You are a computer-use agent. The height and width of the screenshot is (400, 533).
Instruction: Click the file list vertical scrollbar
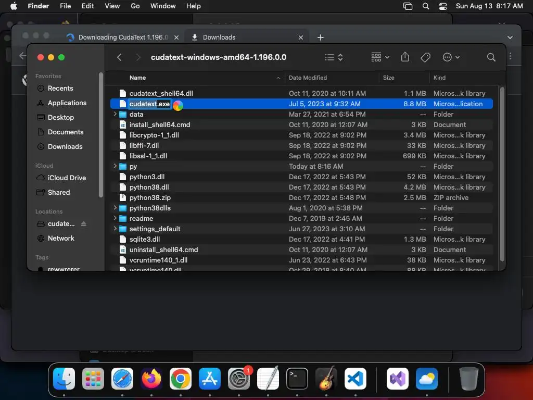pyautogui.click(x=502, y=174)
